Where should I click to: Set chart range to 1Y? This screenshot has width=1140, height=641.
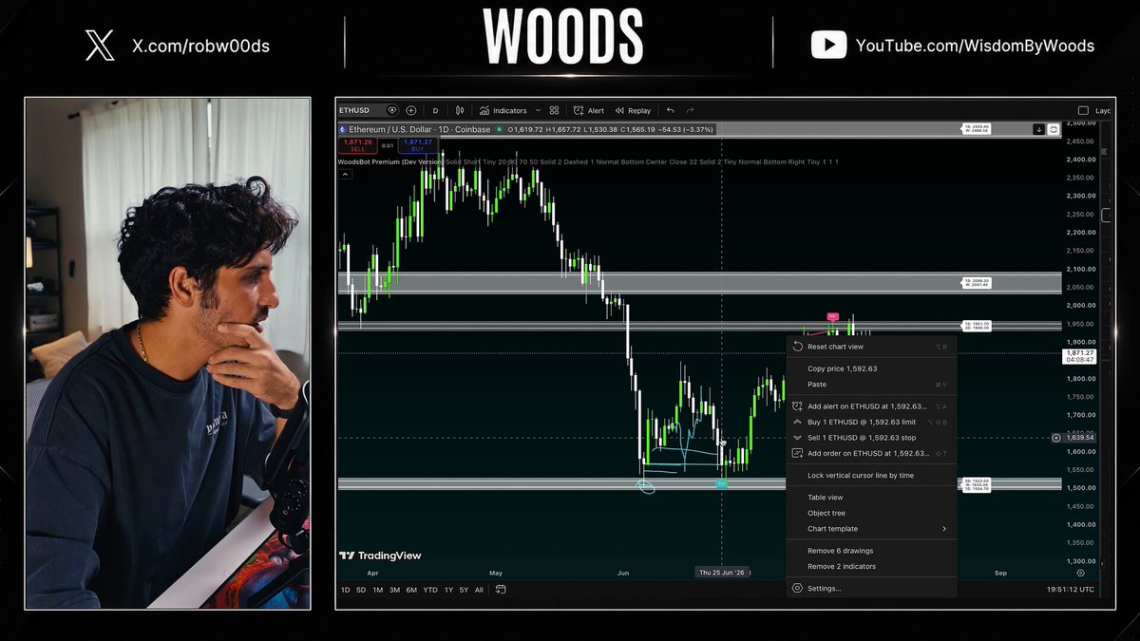(448, 590)
